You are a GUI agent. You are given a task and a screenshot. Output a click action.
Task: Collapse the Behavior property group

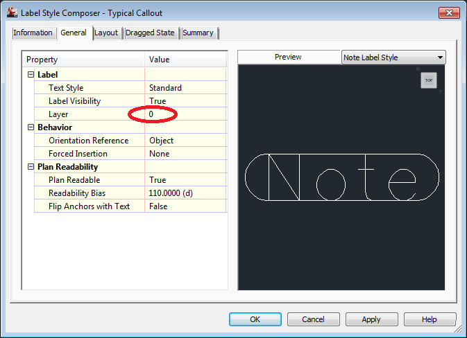tap(31, 127)
